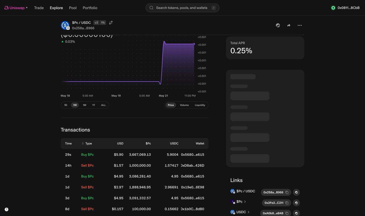The height and width of the screenshot is (216, 365).
Task: Open wallet 0x1b0C...8dB0
Action: (x=193, y=209)
